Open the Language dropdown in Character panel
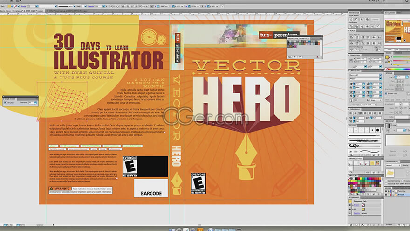Screen dimensions: 410x231 369,105
